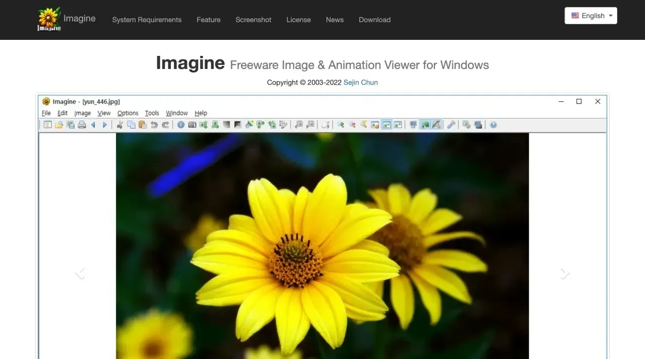Click the blue image information icon

click(181, 125)
